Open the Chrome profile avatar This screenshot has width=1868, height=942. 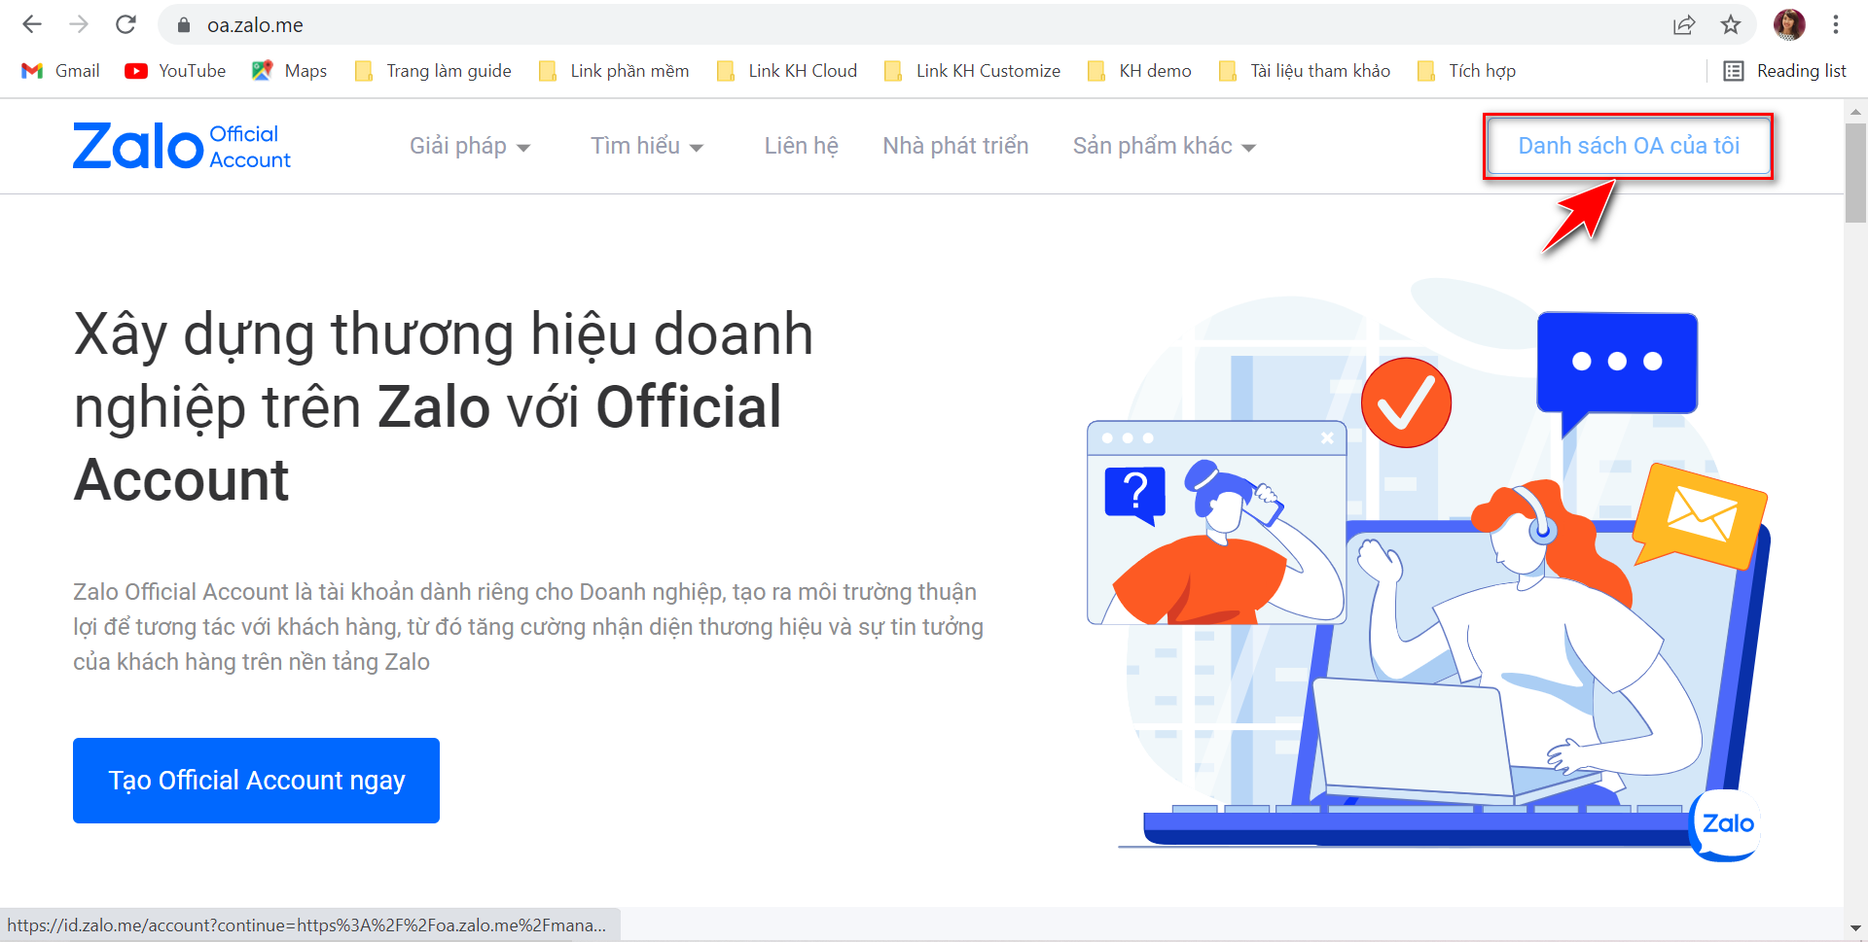pos(1789,25)
